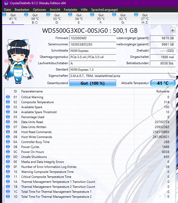Click the CrystalDiskInfo title bar app icon

pyautogui.click(x=6, y=3)
